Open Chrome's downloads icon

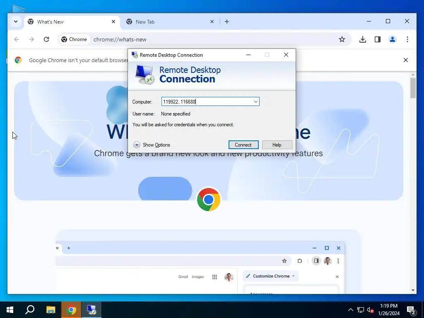coord(363,39)
